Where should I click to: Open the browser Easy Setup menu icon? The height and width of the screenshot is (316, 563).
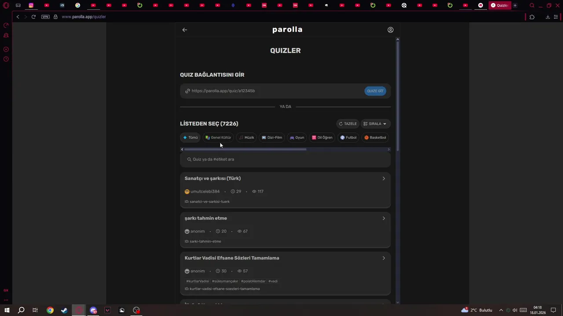[x=556, y=17]
